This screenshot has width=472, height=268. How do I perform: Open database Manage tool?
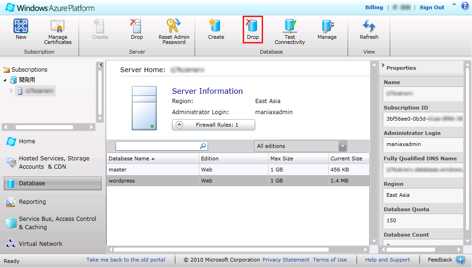[327, 30]
